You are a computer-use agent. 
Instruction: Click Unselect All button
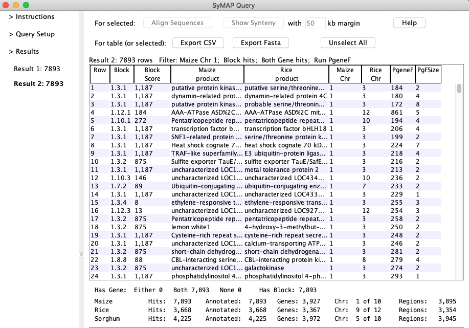(x=348, y=43)
